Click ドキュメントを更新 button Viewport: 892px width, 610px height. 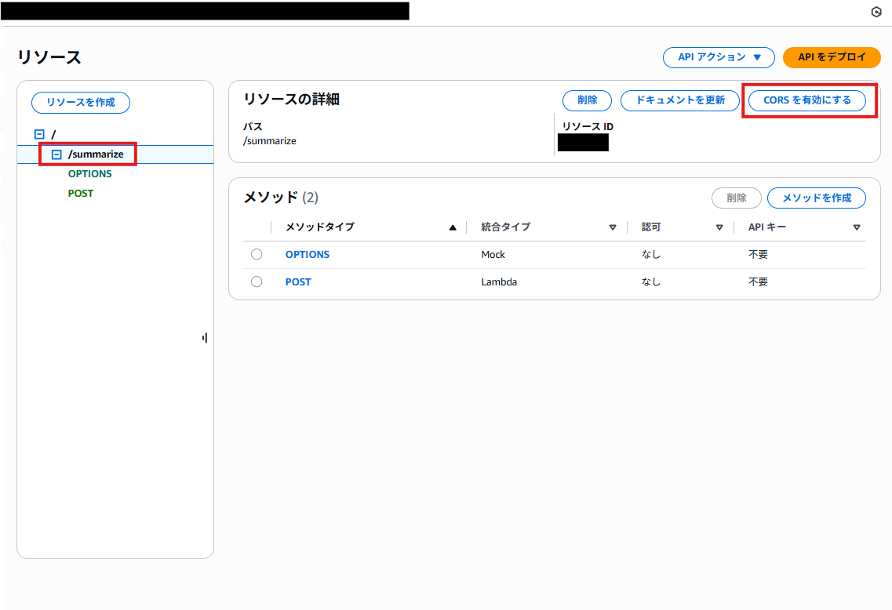(x=680, y=100)
